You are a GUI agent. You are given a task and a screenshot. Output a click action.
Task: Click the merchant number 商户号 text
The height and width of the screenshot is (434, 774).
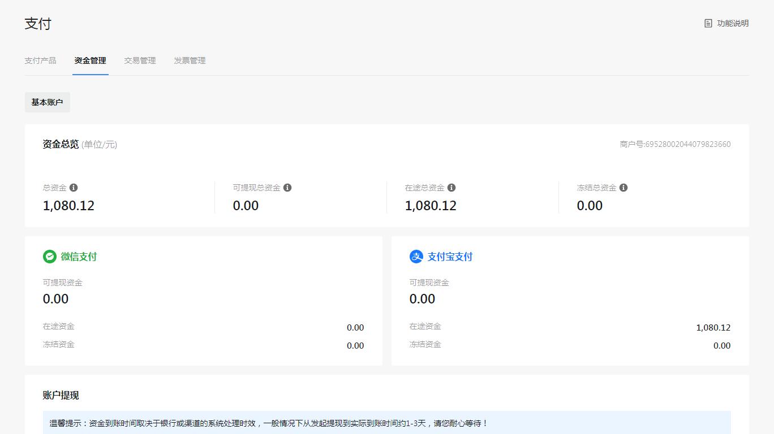tap(675, 144)
